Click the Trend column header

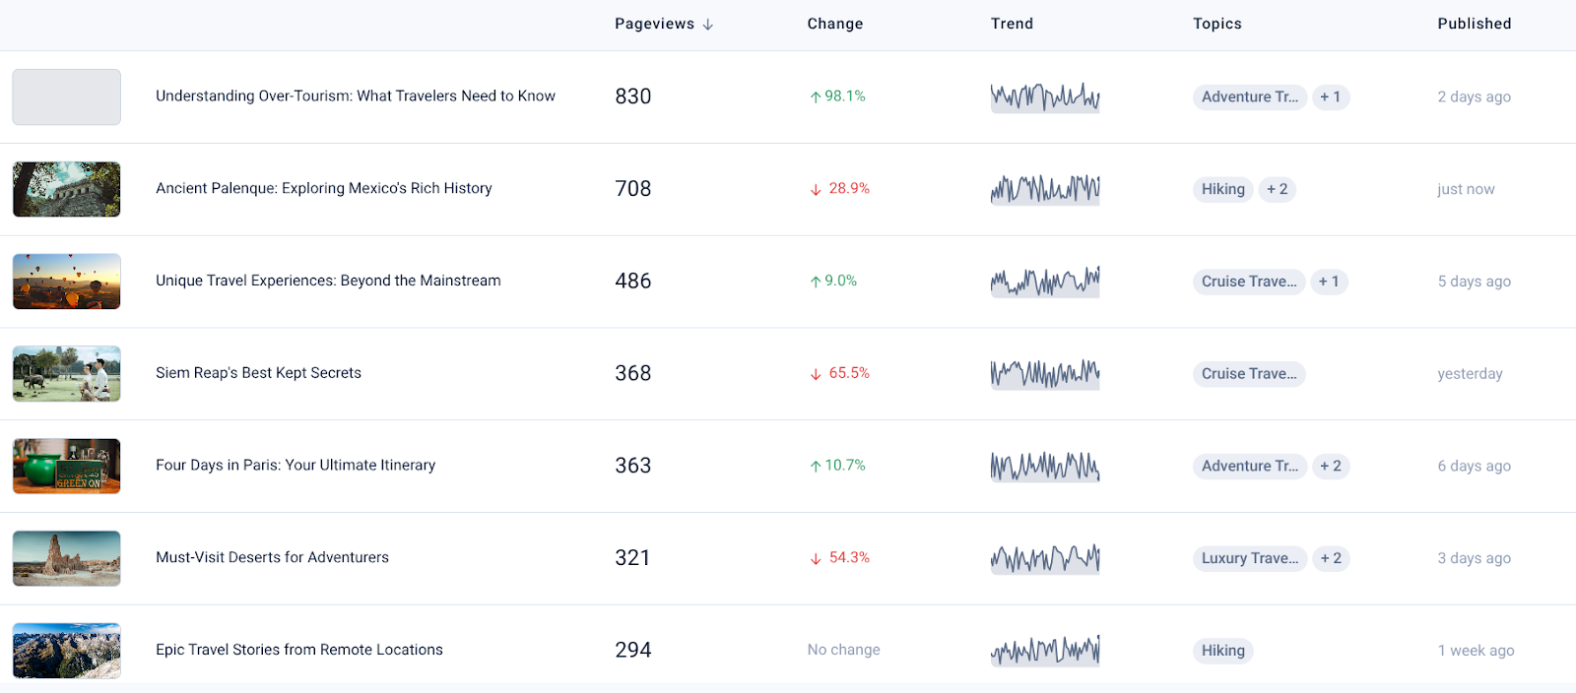click(x=1012, y=24)
